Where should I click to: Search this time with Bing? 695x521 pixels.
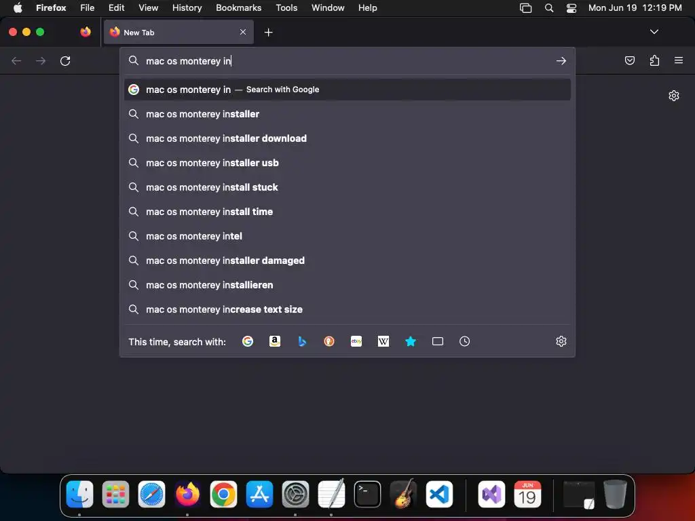[x=302, y=341]
